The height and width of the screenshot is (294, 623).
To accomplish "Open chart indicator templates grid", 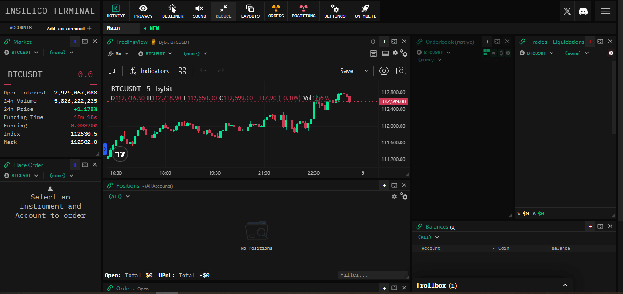I will (x=182, y=71).
